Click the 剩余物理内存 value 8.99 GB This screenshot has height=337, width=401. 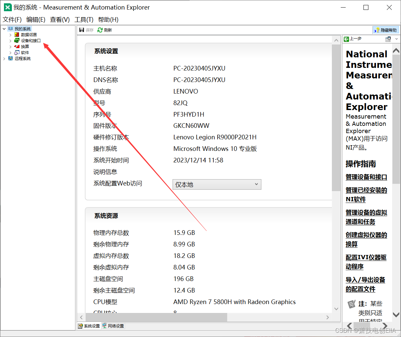pos(184,244)
